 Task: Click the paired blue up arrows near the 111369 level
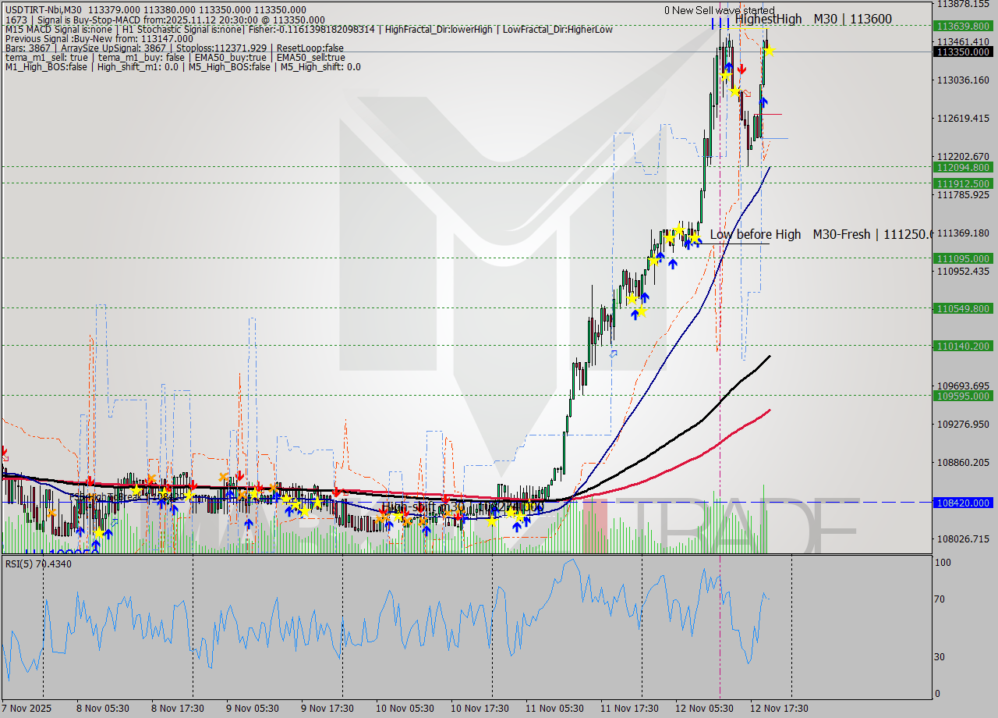[x=692, y=243]
